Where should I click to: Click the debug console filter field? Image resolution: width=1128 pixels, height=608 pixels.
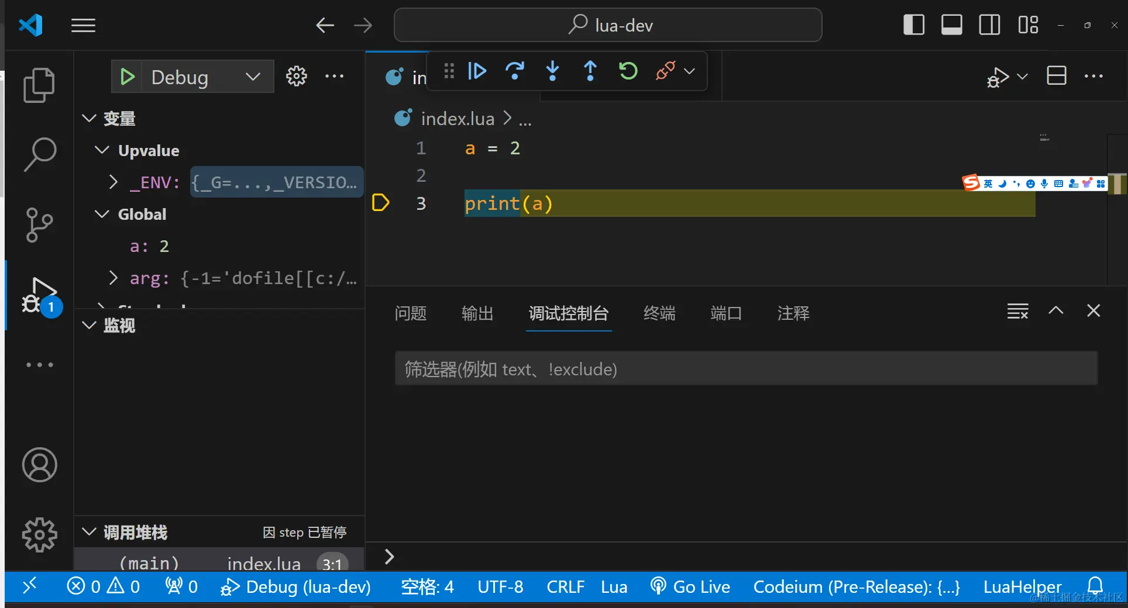point(746,369)
